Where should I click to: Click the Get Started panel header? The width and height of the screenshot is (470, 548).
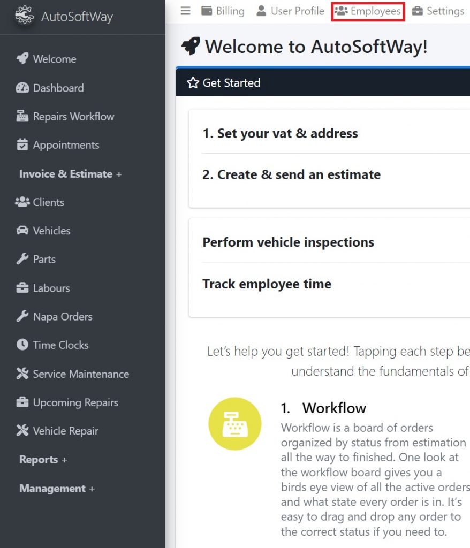[323, 82]
